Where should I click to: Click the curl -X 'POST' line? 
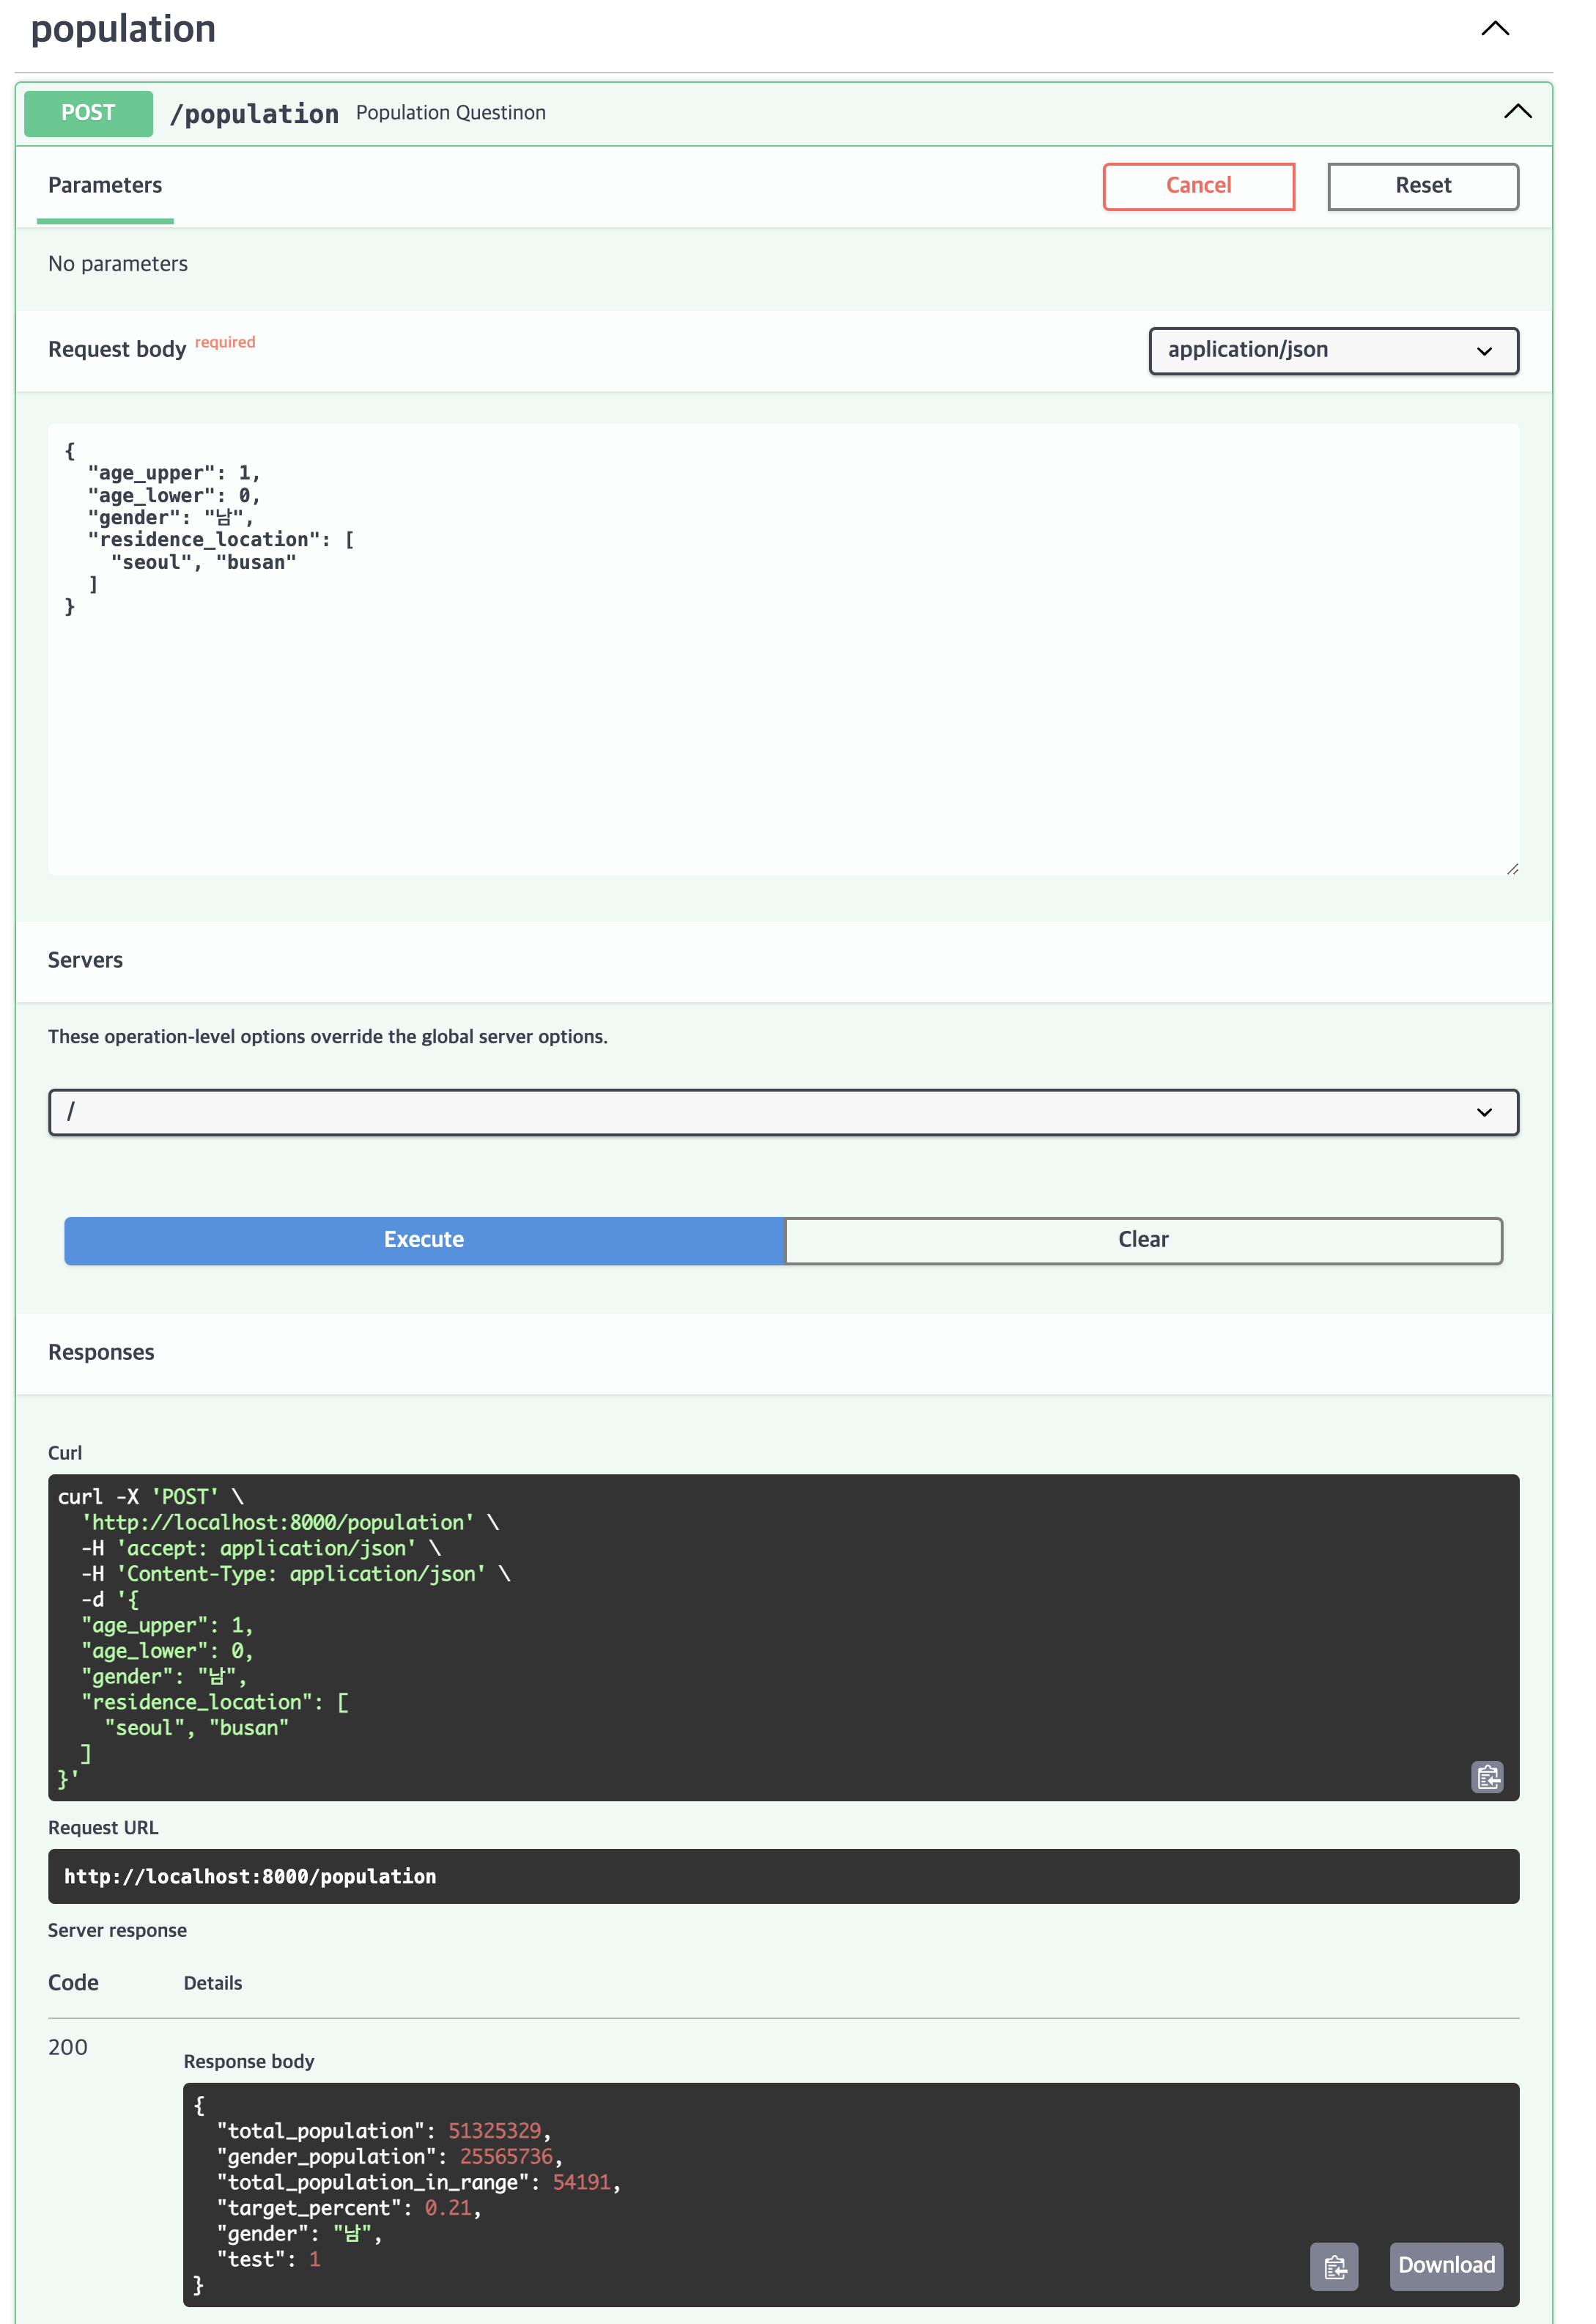(x=151, y=1496)
